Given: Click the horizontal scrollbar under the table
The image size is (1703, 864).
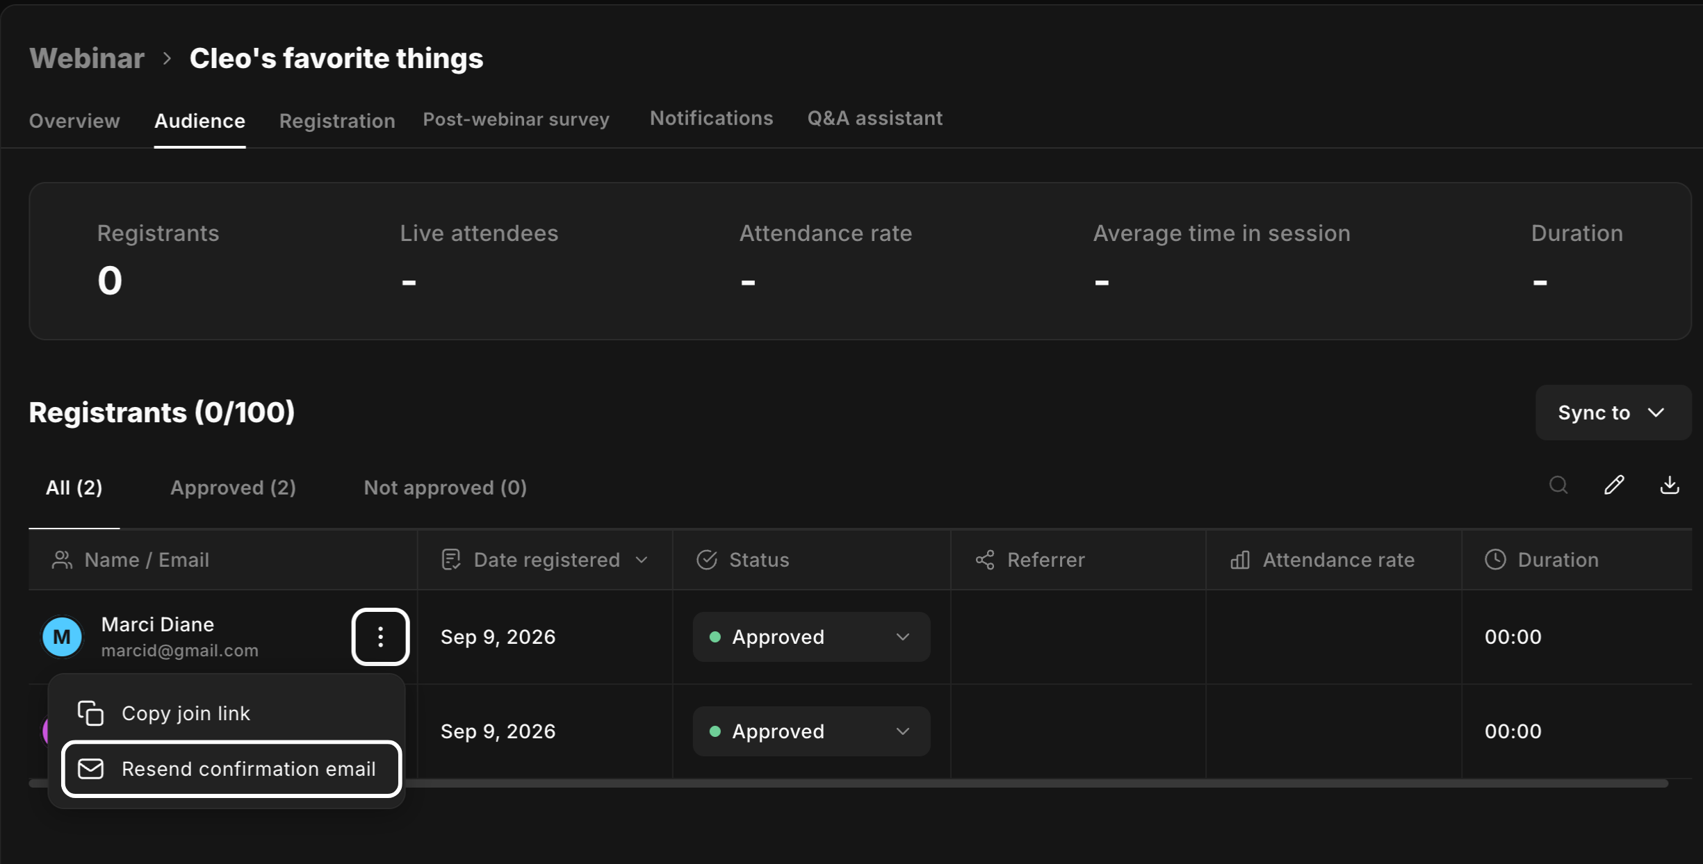Looking at the screenshot, I should tap(848, 783).
